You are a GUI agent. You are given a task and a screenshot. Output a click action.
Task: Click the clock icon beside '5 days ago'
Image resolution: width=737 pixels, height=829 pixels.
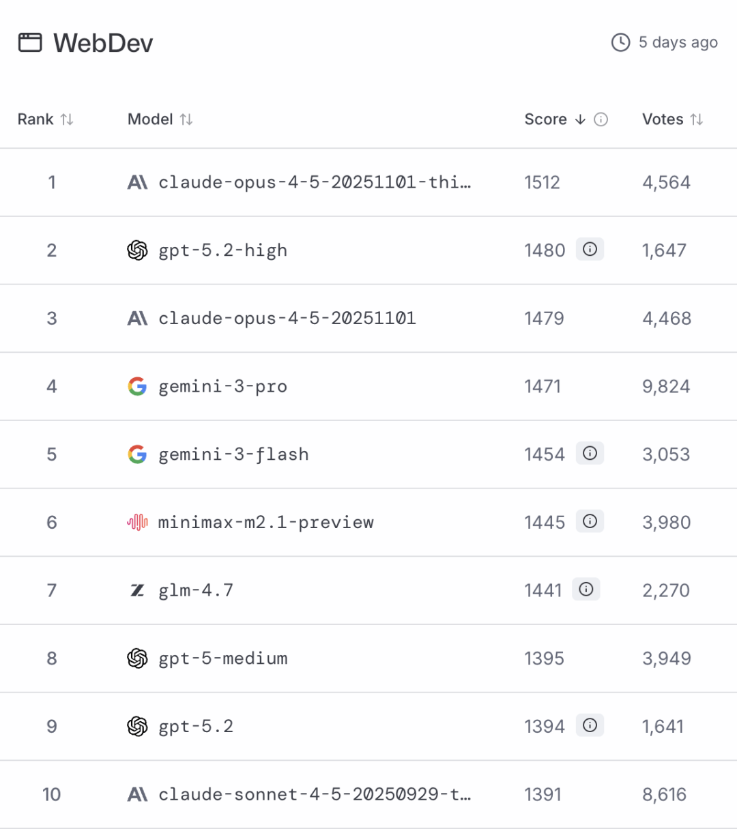[620, 42]
